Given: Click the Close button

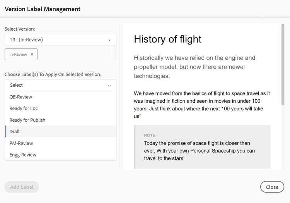Looking at the screenshot, I should 272,187.
